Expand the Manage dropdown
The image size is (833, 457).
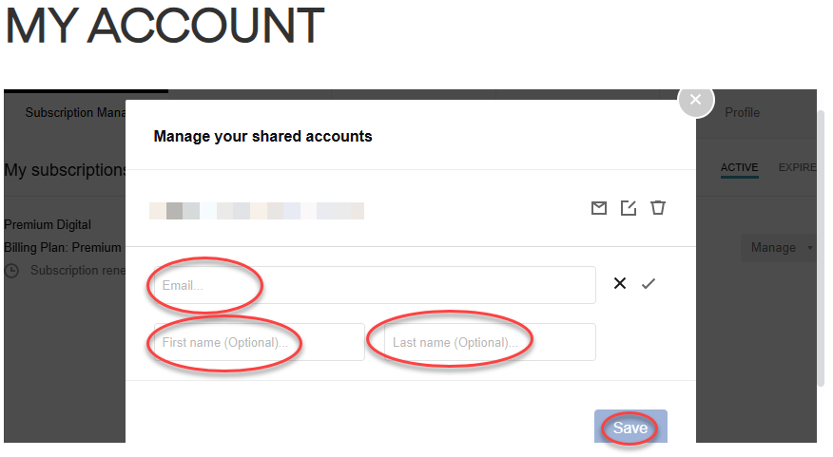coord(780,248)
